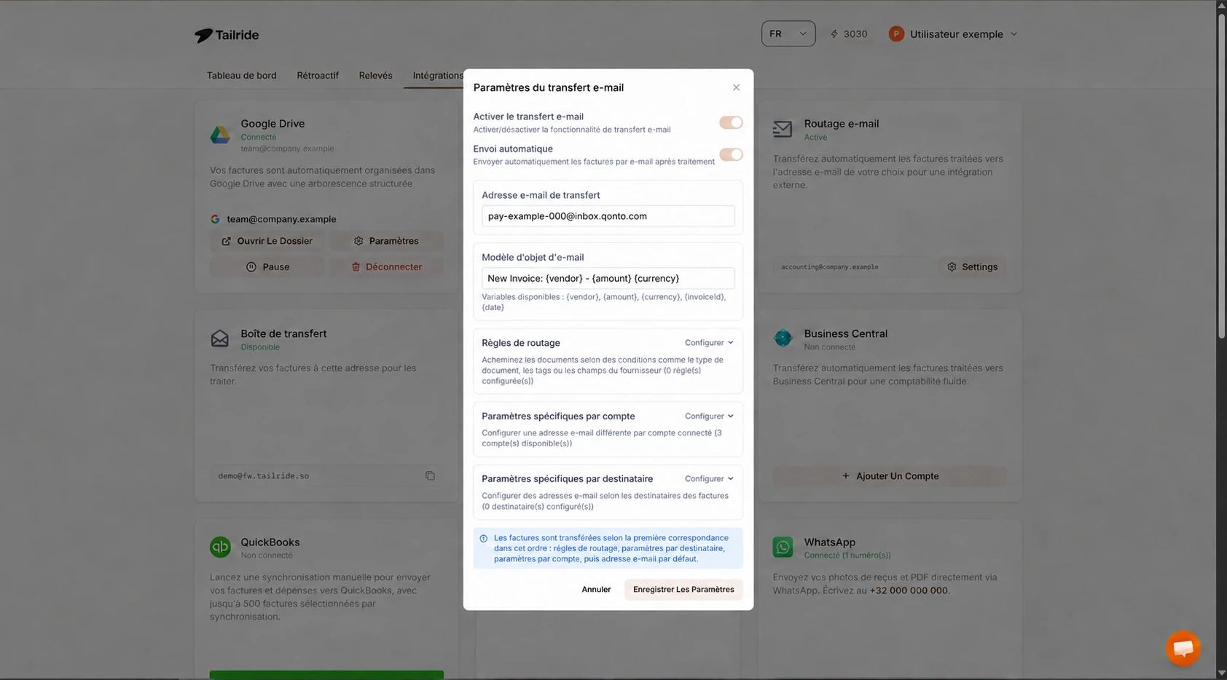This screenshot has height=680, width=1227.
Task: Open Google Drive Paramètres button
Action: coord(386,241)
